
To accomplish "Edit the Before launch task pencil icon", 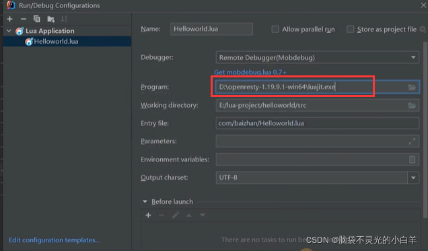I will tap(176, 215).
